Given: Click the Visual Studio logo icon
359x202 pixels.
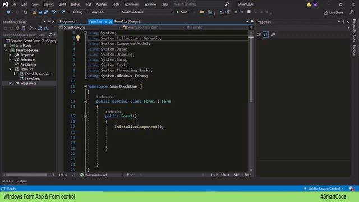Looking at the screenshot, I should [6, 4].
